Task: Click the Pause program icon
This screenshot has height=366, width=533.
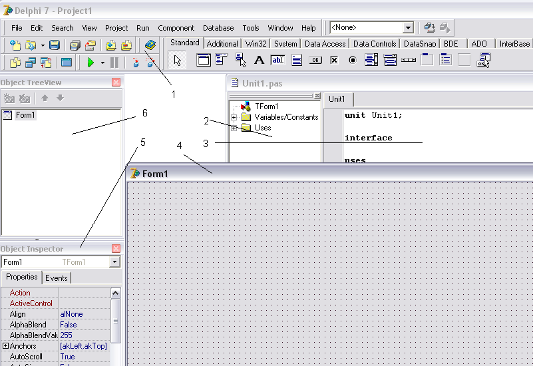Action: (x=114, y=63)
